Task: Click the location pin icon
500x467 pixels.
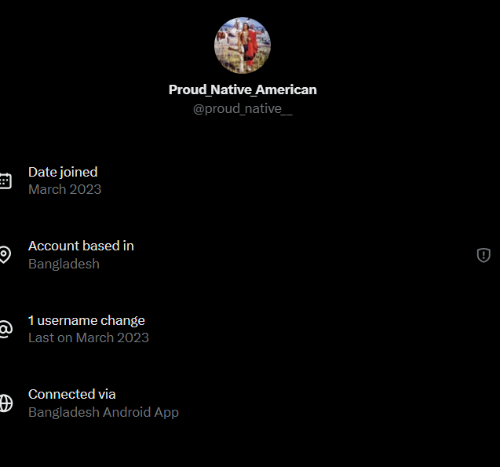Action: point(5,254)
